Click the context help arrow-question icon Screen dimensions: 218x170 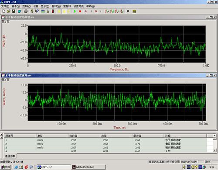[37, 11]
